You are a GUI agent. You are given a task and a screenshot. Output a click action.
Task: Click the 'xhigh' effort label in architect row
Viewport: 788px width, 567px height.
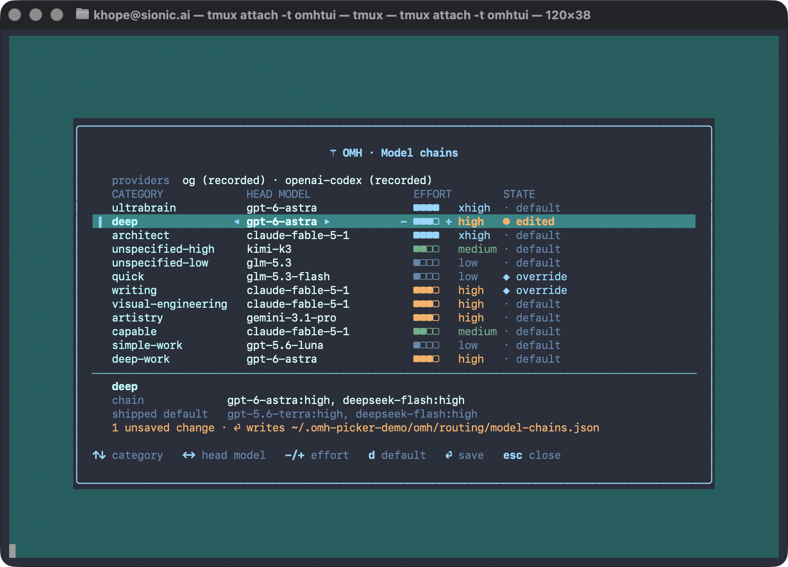[474, 235]
